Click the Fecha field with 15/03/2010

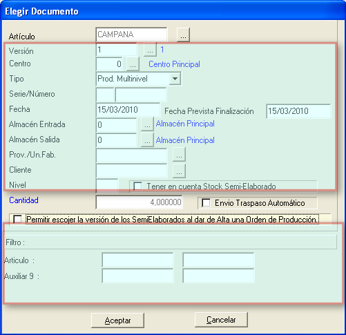pyautogui.click(x=128, y=110)
